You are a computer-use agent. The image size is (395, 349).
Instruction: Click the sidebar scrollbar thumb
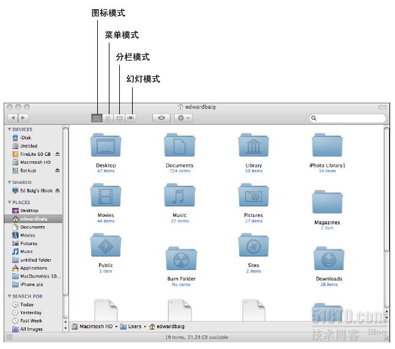click(x=65, y=211)
